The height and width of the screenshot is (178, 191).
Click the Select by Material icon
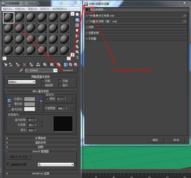point(77,52)
